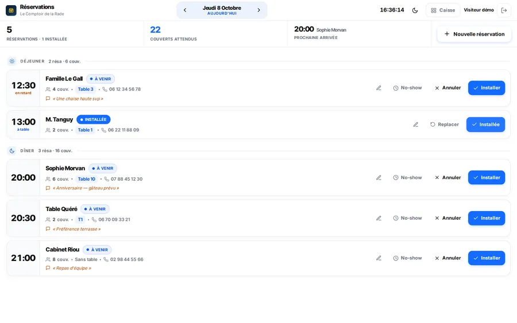Click the T1 table tag
The height and width of the screenshot is (323, 517).
(80, 220)
